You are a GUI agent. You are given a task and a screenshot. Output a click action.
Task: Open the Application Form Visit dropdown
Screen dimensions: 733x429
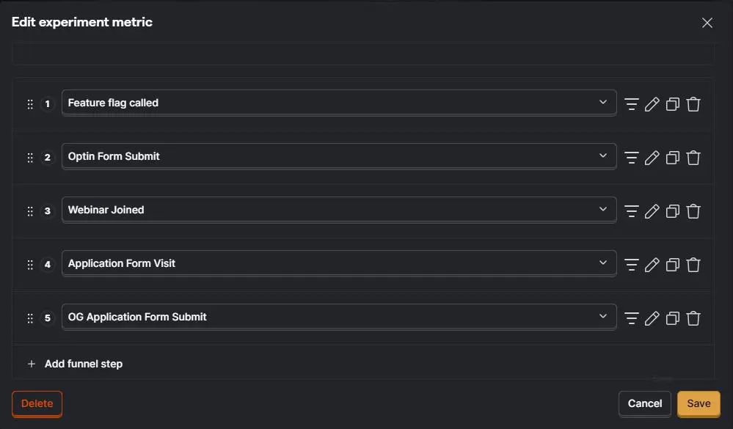339,263
